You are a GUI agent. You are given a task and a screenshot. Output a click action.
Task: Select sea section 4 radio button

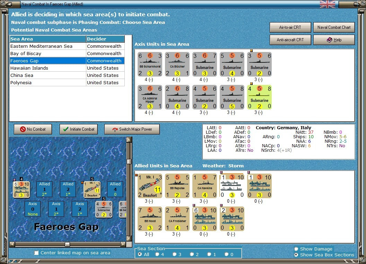[157, 254]
